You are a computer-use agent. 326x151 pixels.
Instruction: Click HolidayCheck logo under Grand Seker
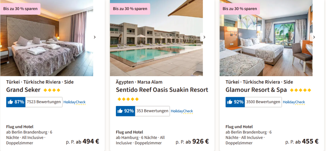pyautogui.click(x=74, y=102)
